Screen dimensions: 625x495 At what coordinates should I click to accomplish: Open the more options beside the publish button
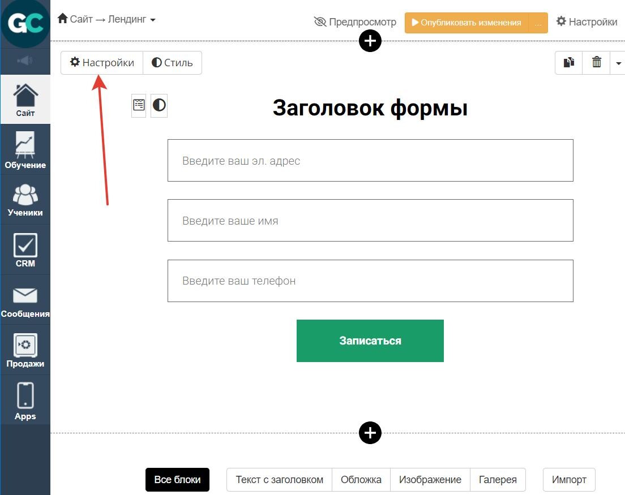click(538, 23)
